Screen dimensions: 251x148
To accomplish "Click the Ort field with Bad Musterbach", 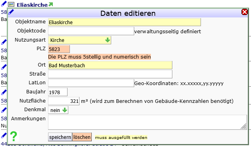I will point(110,65).
